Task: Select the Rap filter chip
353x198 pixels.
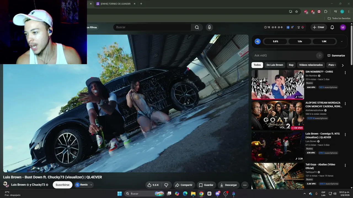Action: pyautogui.click(x=291, y=65)
